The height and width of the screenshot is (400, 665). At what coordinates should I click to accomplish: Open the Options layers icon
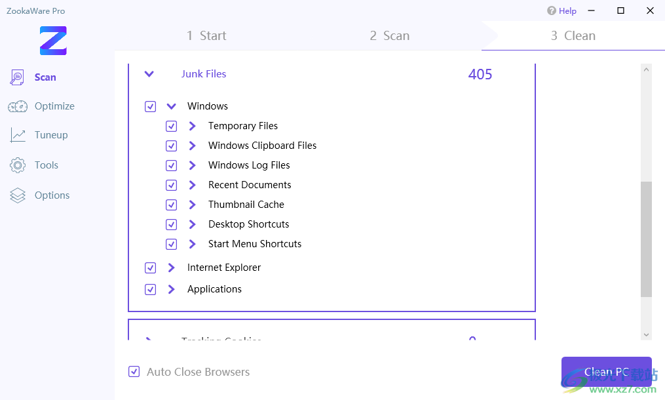(18, 195)
